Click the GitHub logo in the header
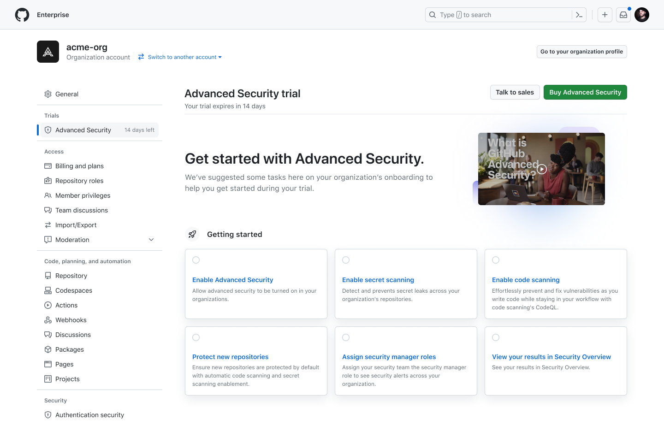 click(22, 14)
